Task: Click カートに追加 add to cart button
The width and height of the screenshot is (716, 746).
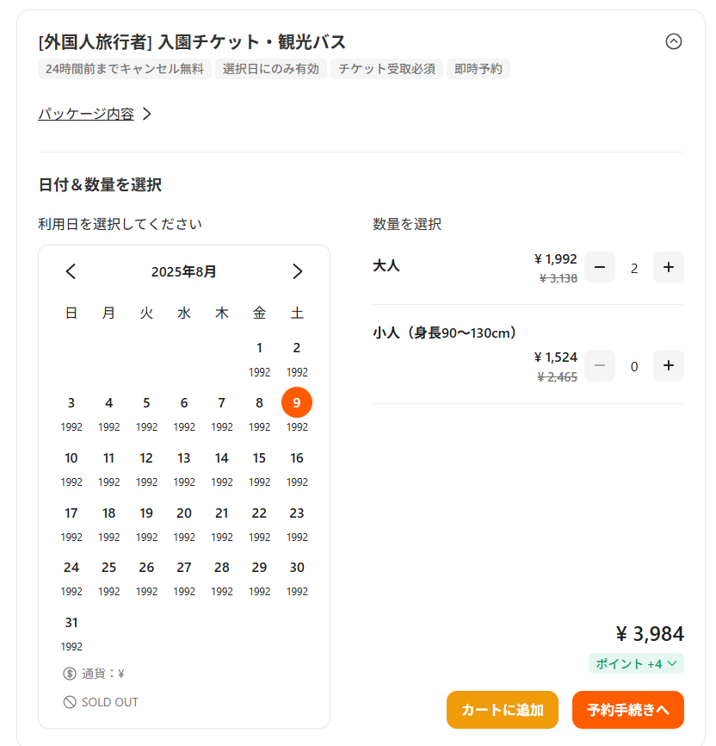Action: point(503,710)
